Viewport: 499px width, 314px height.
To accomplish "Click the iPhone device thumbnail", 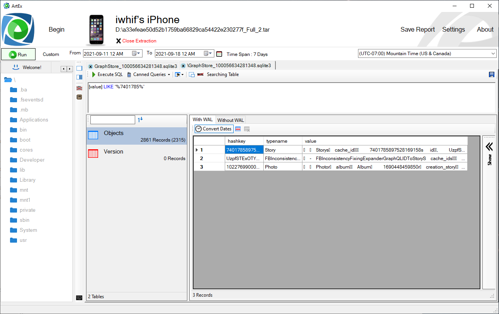I will 96,30.
